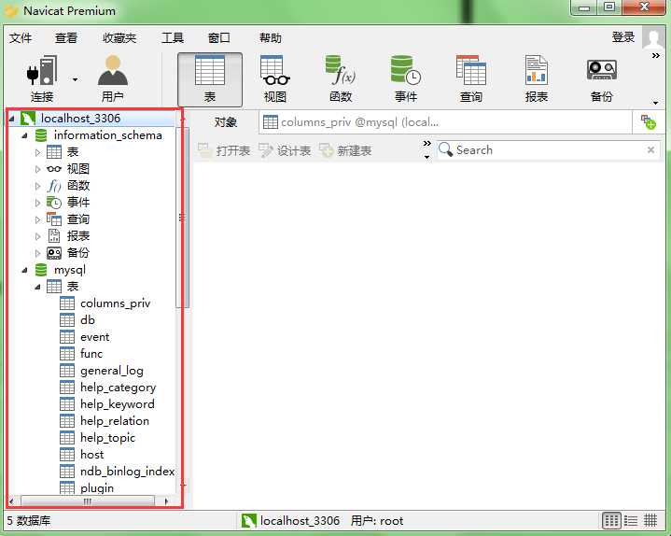Select the help_keyword table
This screenshot has height=536, width=671.
pos(118,404)
